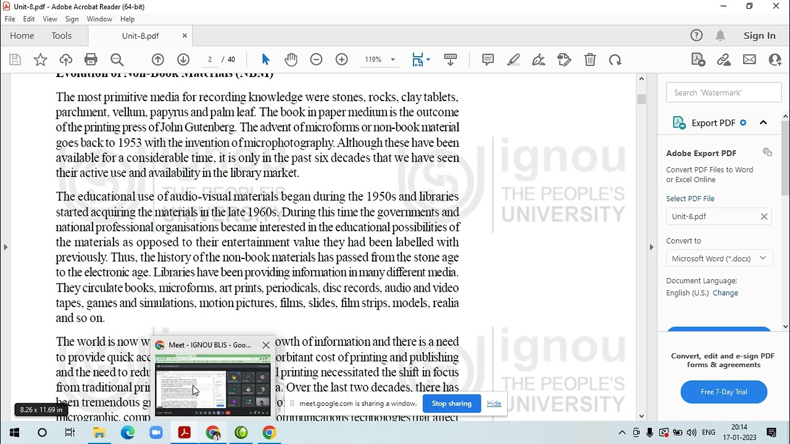Image resolution: width=790 pixels, height=444 pixels.
Task: Copy icon beside Adobe Export PDF
Action: [x=767, y=152]
